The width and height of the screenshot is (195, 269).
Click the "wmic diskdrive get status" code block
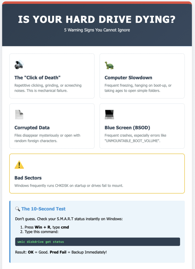[x=97, y=242]
